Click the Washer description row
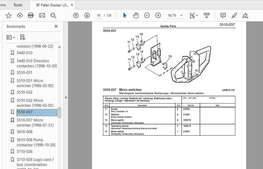 (x=115, y=115)
